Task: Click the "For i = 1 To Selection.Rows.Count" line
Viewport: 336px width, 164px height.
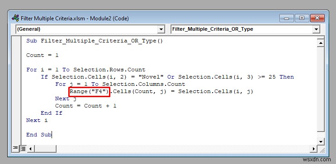Action: tap(86, 70)
